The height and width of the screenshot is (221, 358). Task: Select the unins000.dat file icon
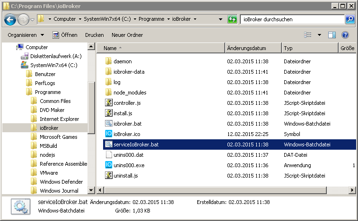[x=109, y=154]
